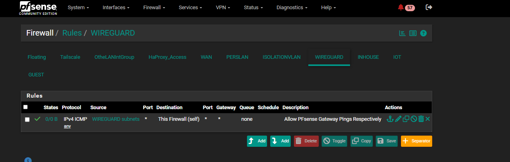Click the pfSense Community Edition logo
Viewport: 510px width, 162px height.
click(38, 8)
